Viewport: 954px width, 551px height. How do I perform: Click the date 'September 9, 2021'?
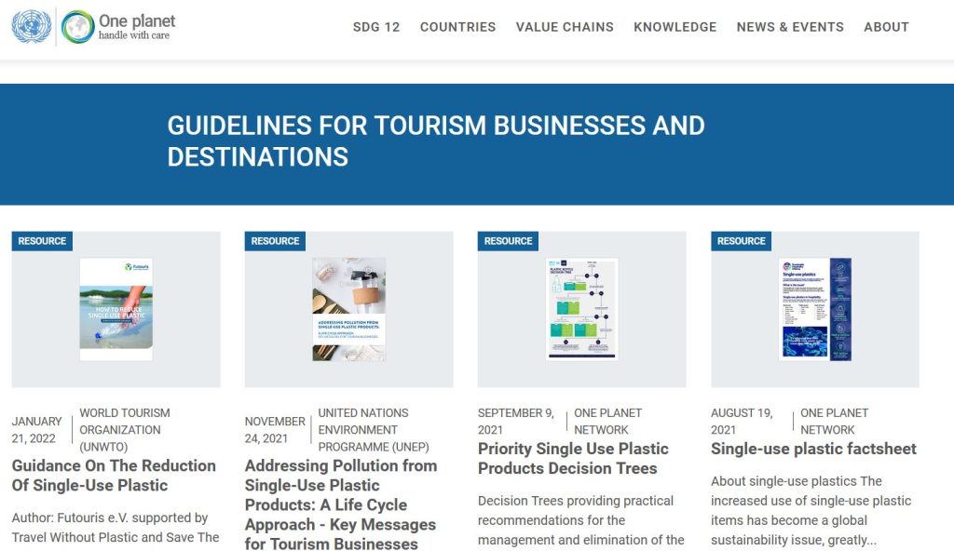click(516, 421)
